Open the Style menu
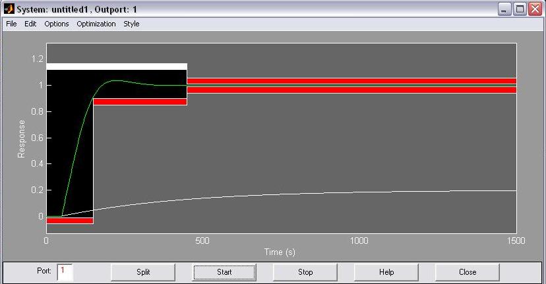 131,24
